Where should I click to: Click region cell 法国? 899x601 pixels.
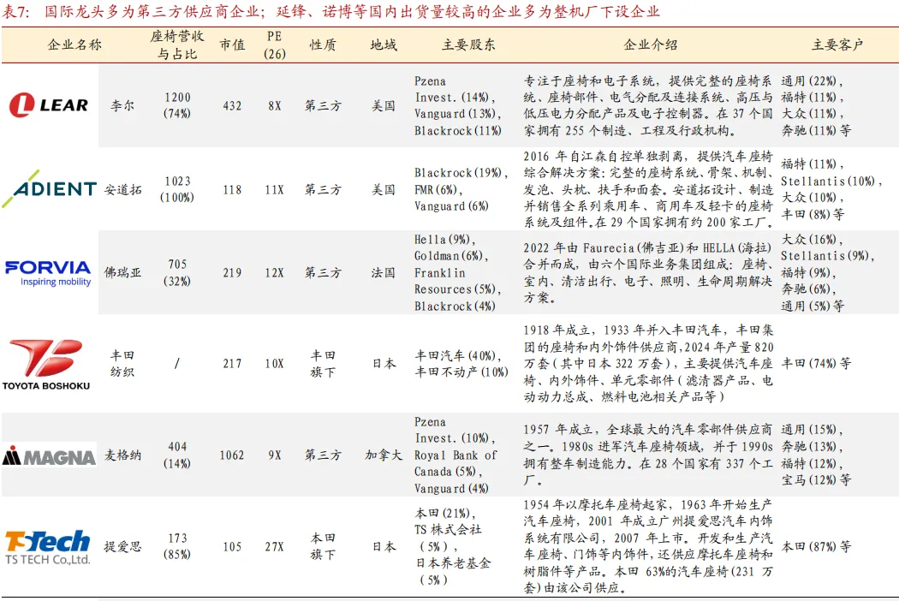tap(384, 273)
